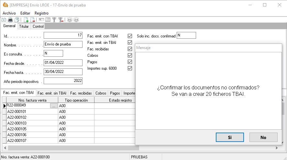The height and width of the screenshot is (160, 287).
Task: Open the Archivo menu
Action: pyautogui.click(x=9, y=13)
